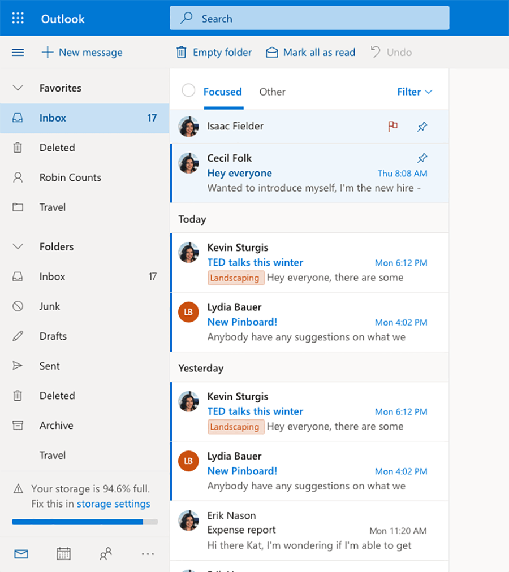The width and height of the screenshot is (509, 572).
Task: Clear the flag on Isaac Fielder's email
Action: [x=393, y=126]
